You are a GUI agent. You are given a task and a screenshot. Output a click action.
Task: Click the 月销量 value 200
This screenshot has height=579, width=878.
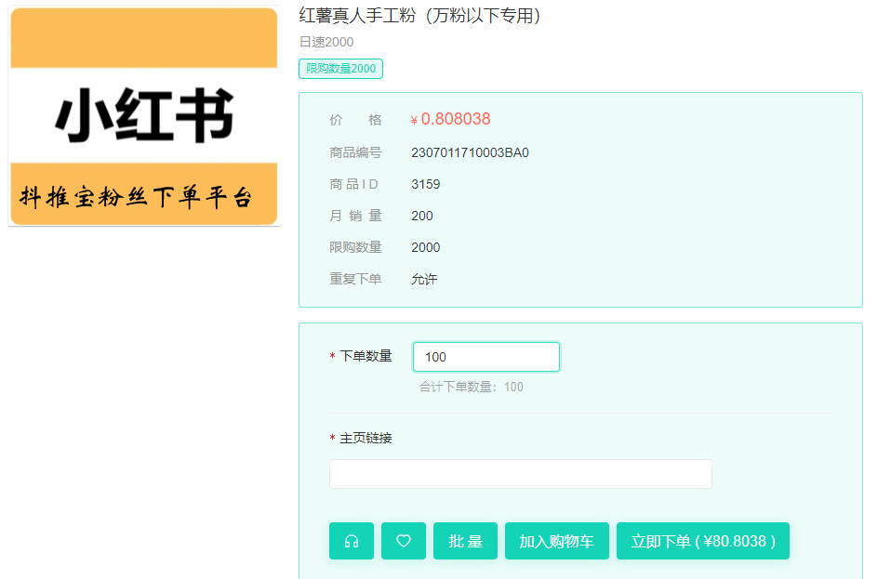421,216
